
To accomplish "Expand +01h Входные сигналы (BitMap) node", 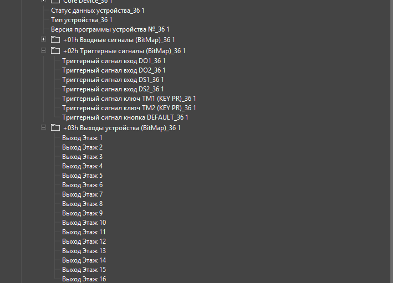I will pyautogui.click(x=43, y=39).
